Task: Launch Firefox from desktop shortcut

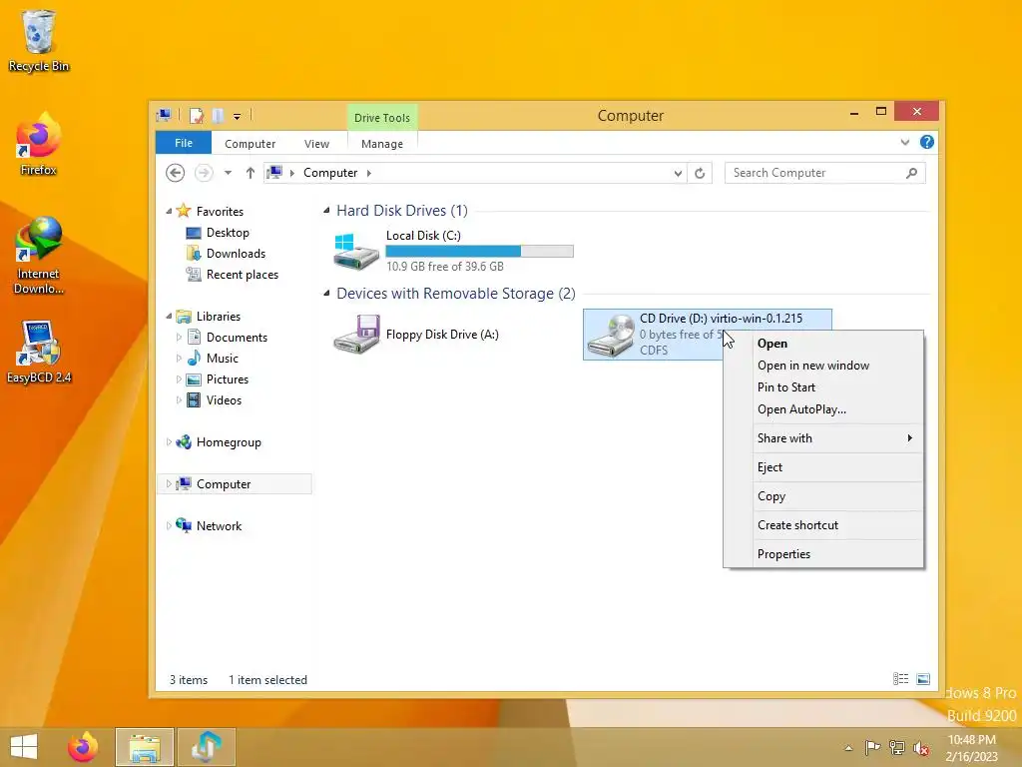Action: coord(39,144)
